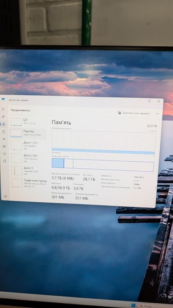Open the Windows Start button on taskbar
The image size is (173, 308).
pyautogui.click(x=133, y=305)
